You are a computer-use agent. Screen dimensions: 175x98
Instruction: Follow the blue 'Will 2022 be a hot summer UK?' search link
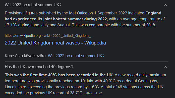tap(76, 56)
